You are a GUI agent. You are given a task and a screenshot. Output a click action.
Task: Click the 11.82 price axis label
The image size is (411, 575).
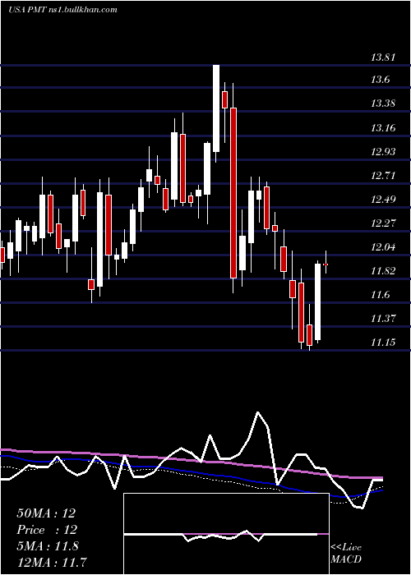pos(383,271)
